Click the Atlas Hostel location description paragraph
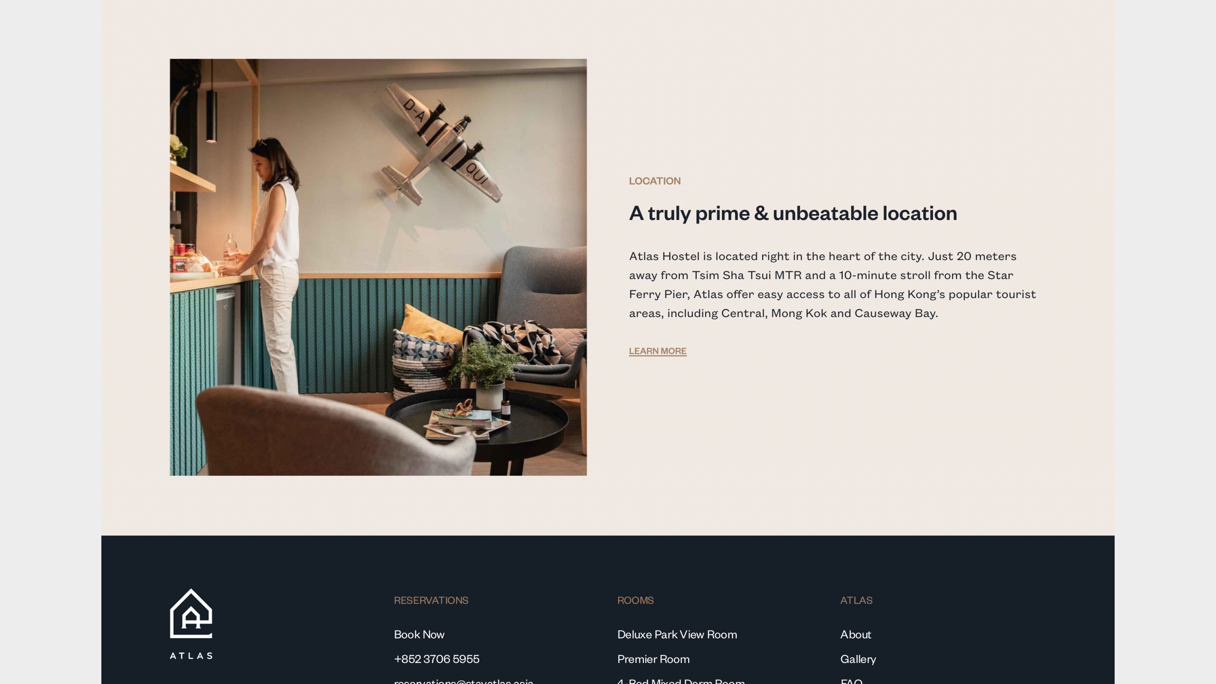The height and width of the screenshot is (684, 1216). coord(832,284)
